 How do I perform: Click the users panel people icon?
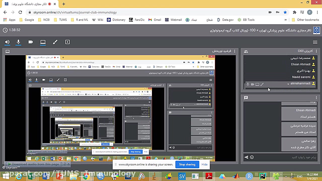[x=246, y=51]
